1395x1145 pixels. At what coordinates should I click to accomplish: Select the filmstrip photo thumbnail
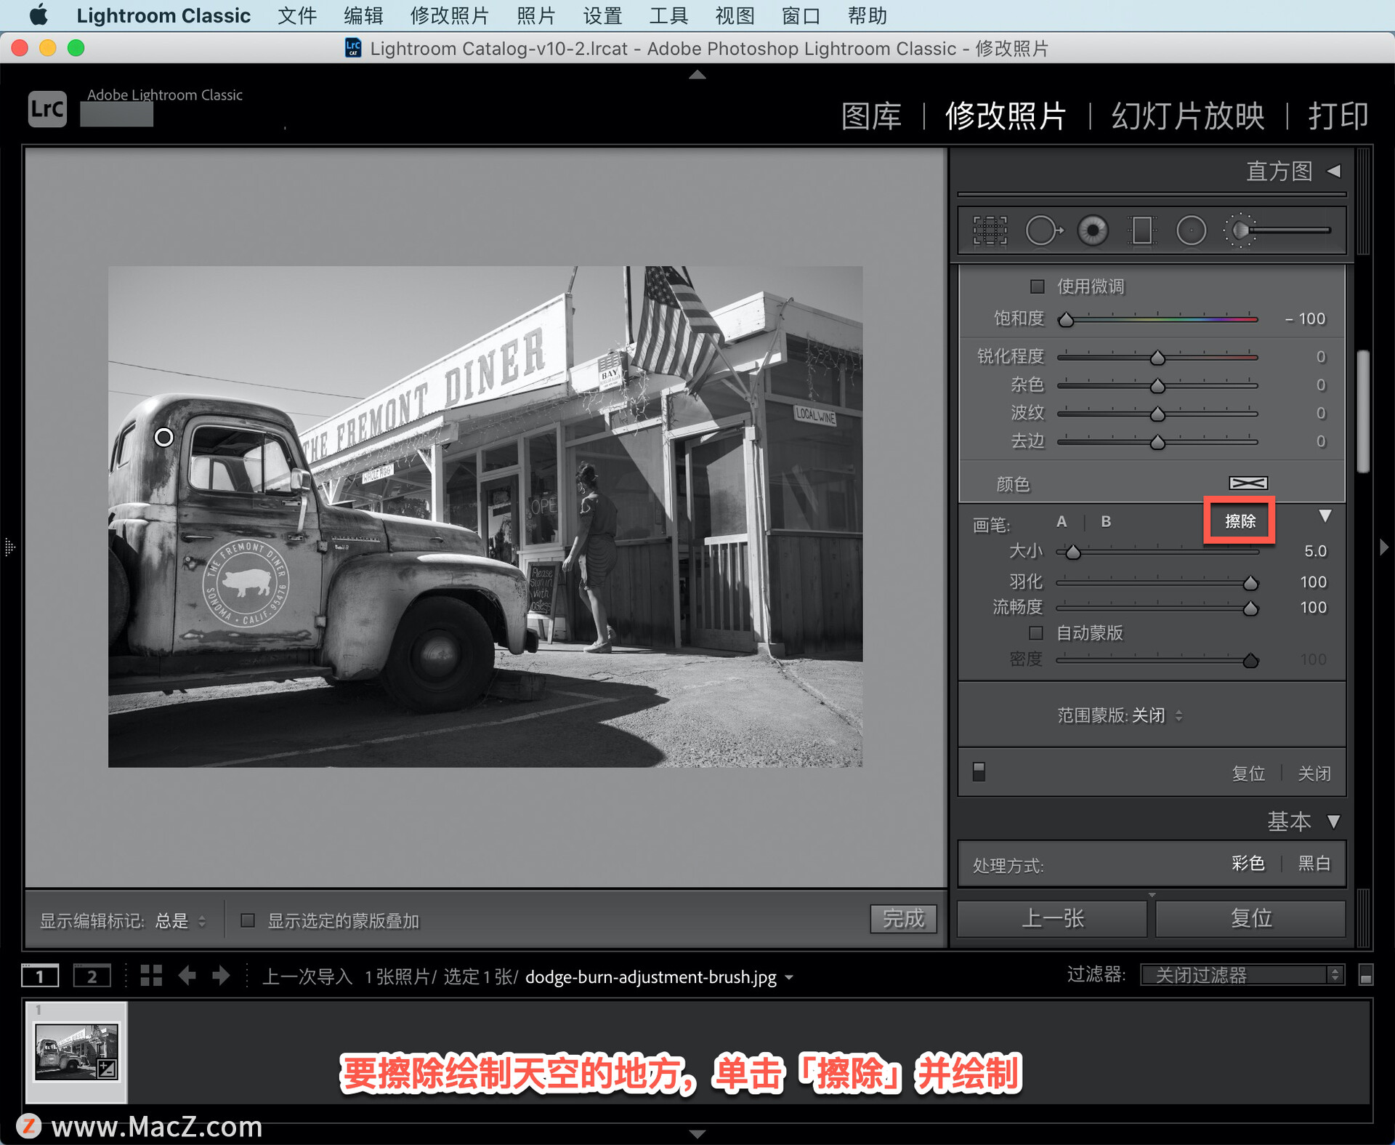pyautogui.click(x=76, y=1052)
